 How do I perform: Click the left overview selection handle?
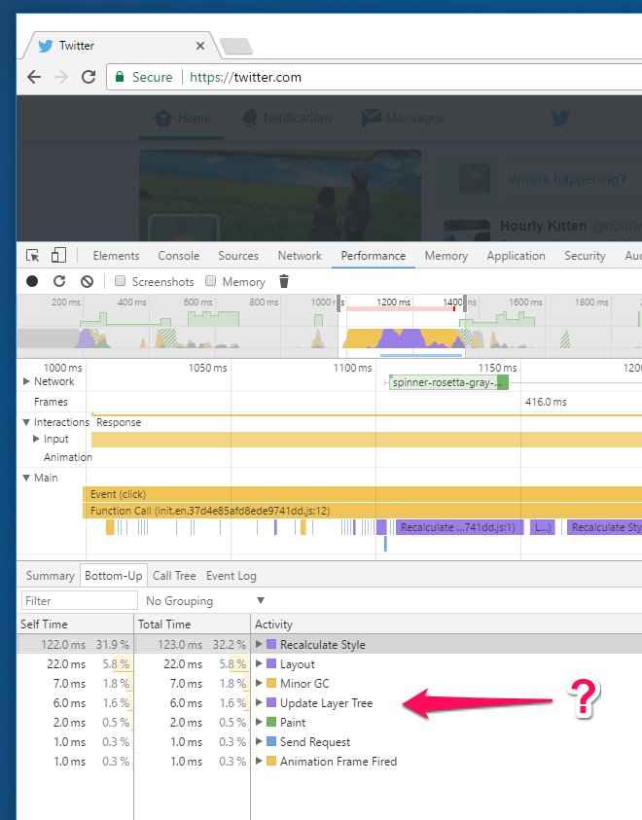pyautogui.click(x=339, y=303)
